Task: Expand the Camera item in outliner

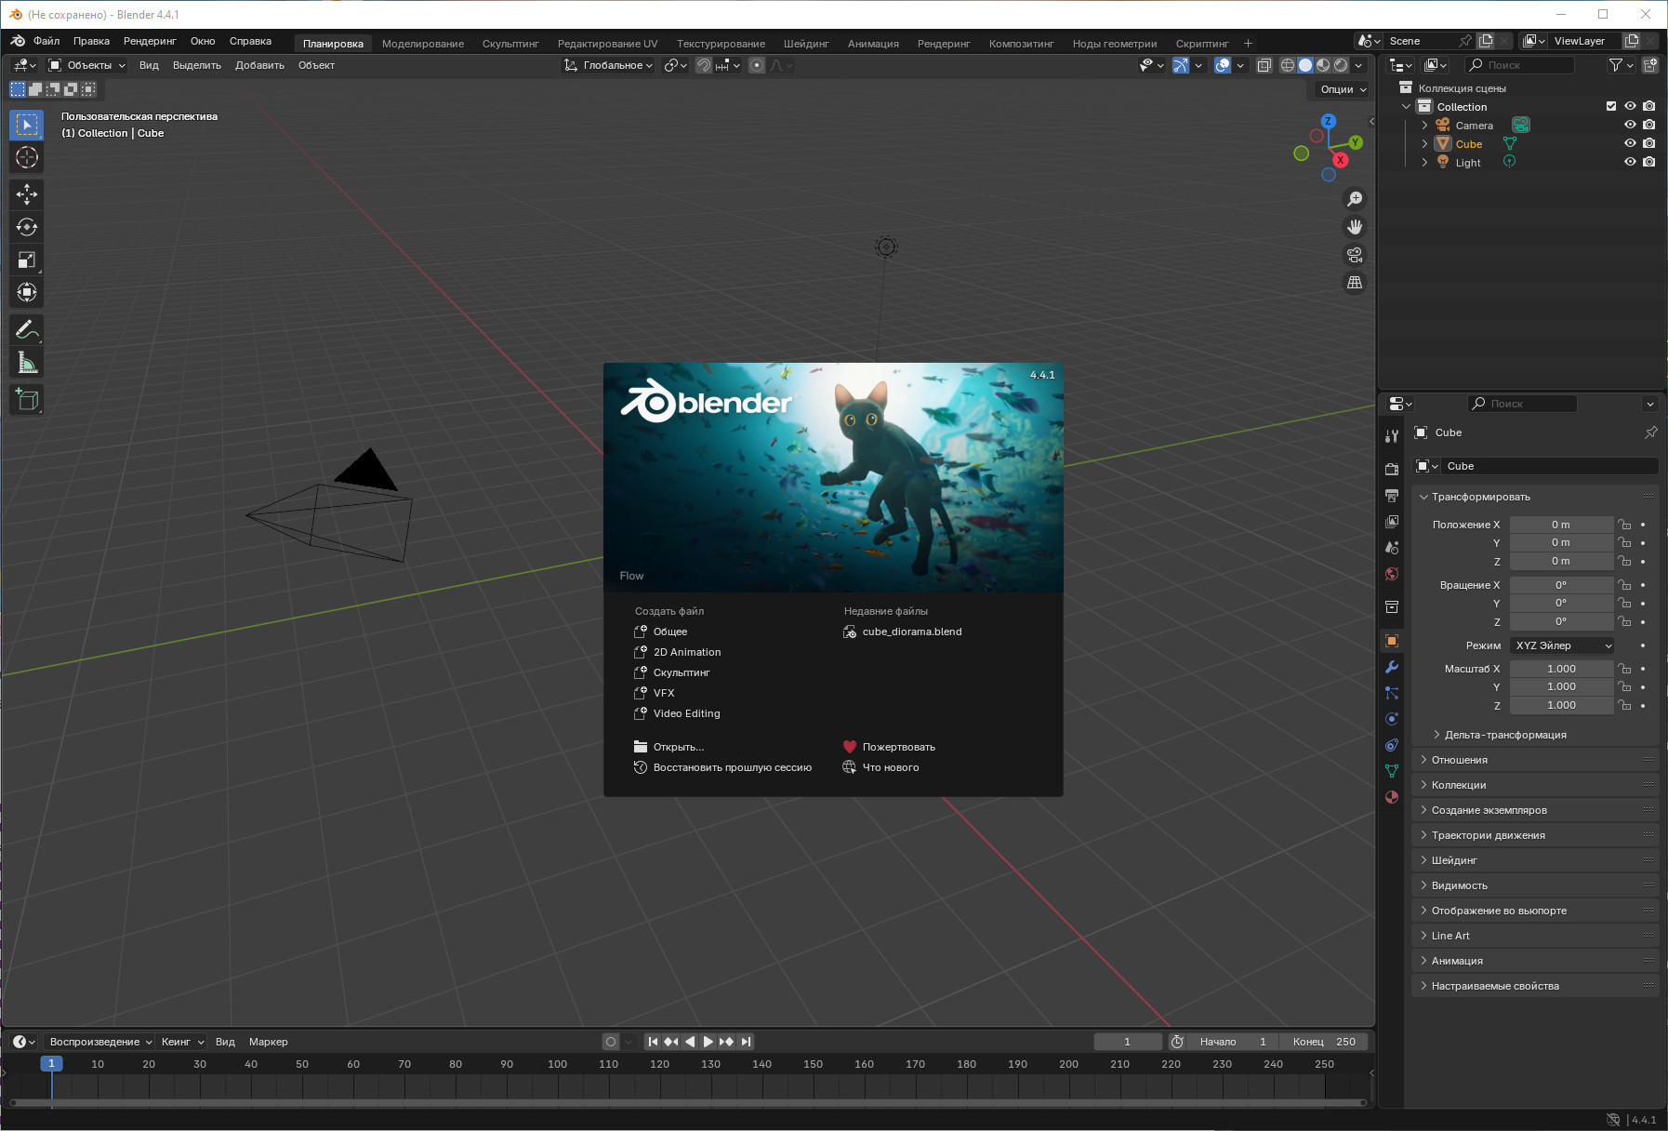Action: 1424,126
